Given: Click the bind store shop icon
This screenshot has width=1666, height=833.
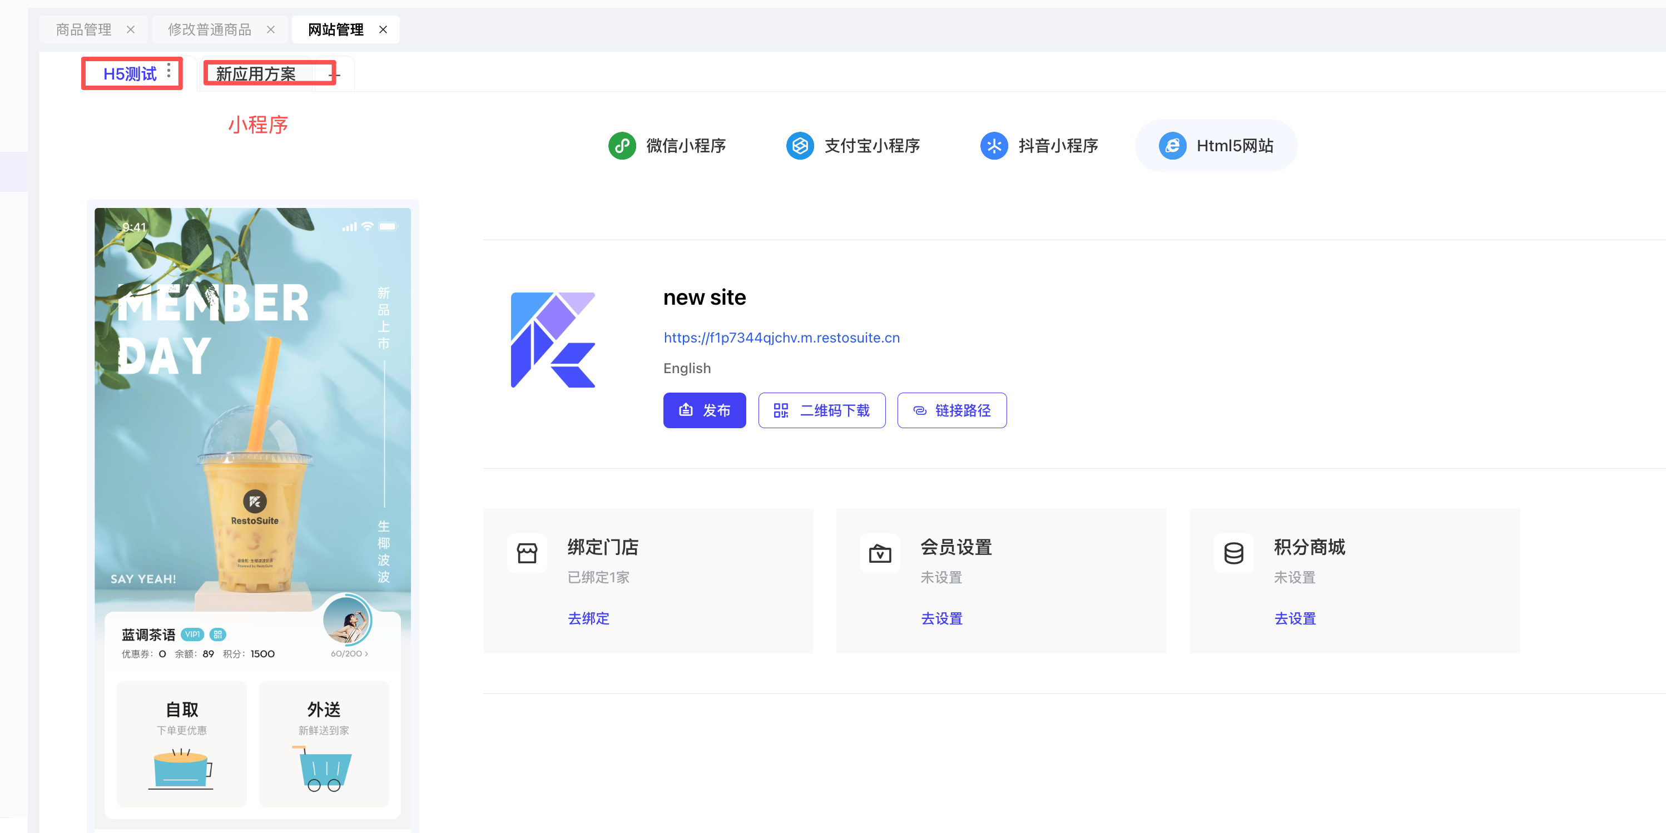Looking at the screenshot, I should coord(527,553).
